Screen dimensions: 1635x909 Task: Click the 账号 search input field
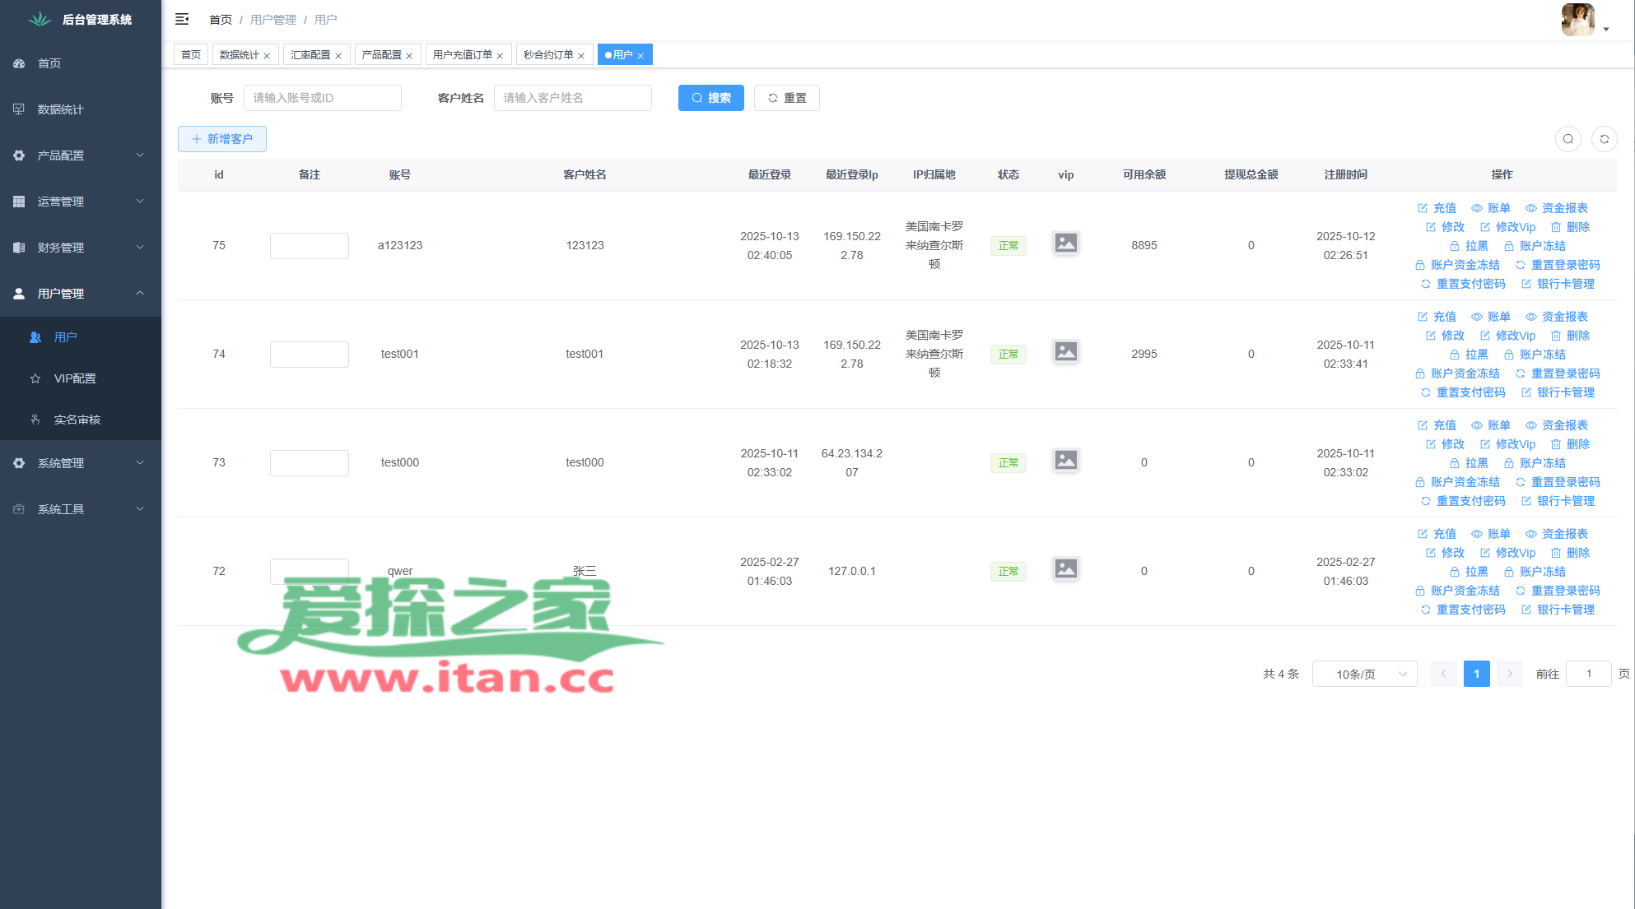322,98
